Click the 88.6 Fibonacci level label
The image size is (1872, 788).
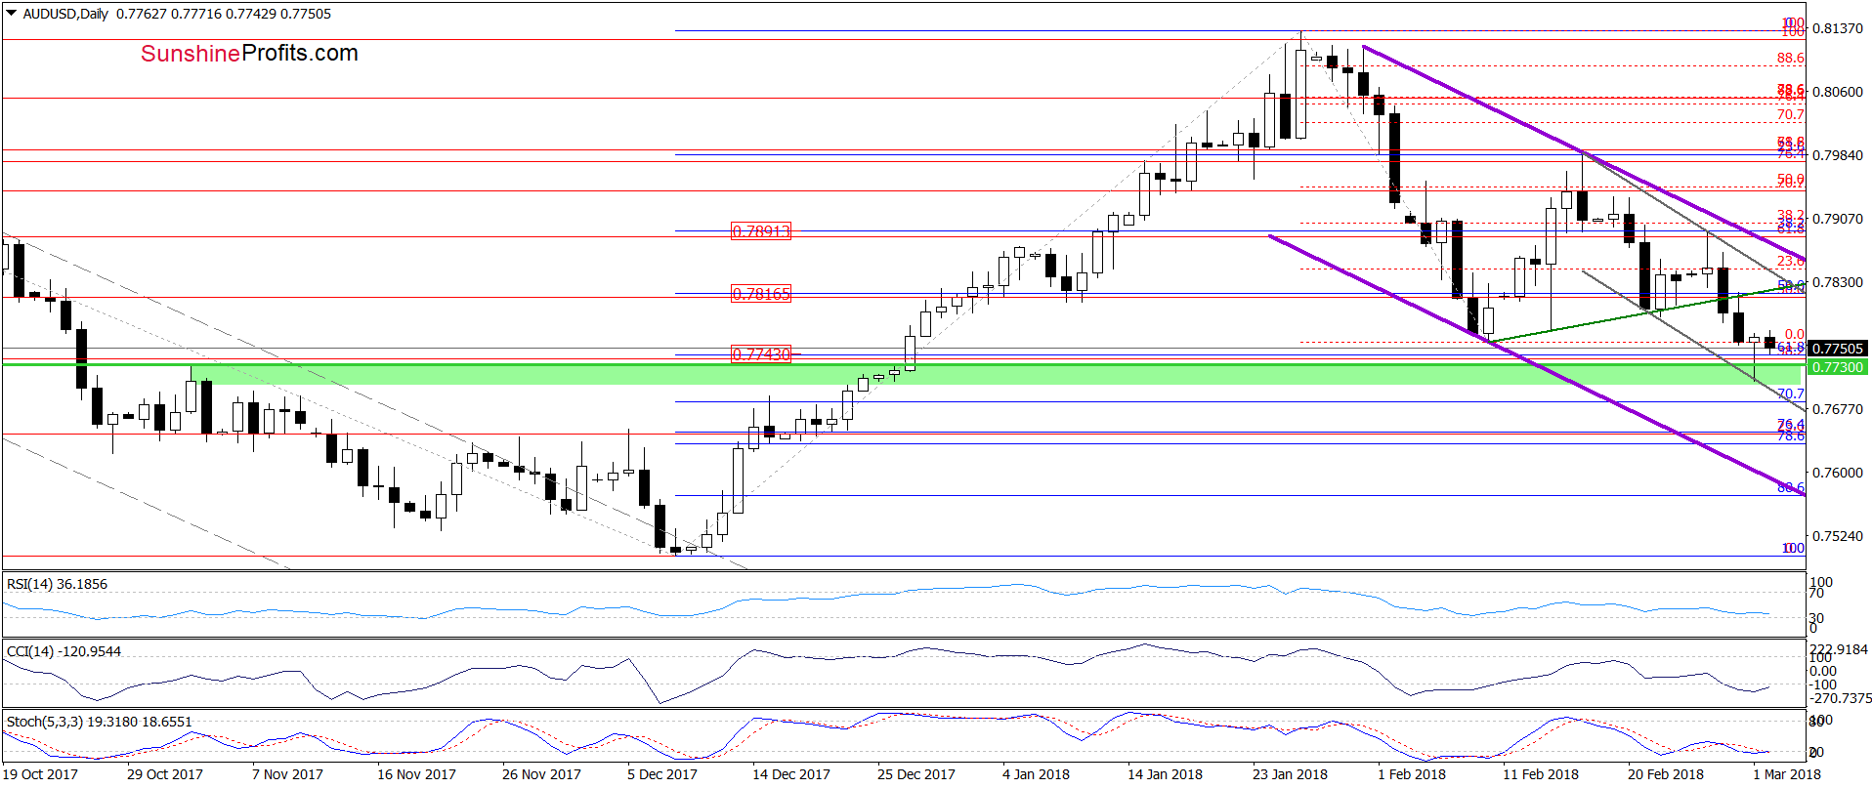click(1790, 59)
